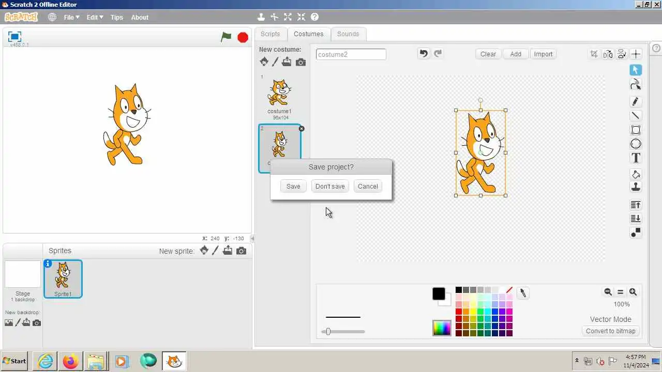Take new costume from camera
The image size is (662, 372).
coord(300,62)
